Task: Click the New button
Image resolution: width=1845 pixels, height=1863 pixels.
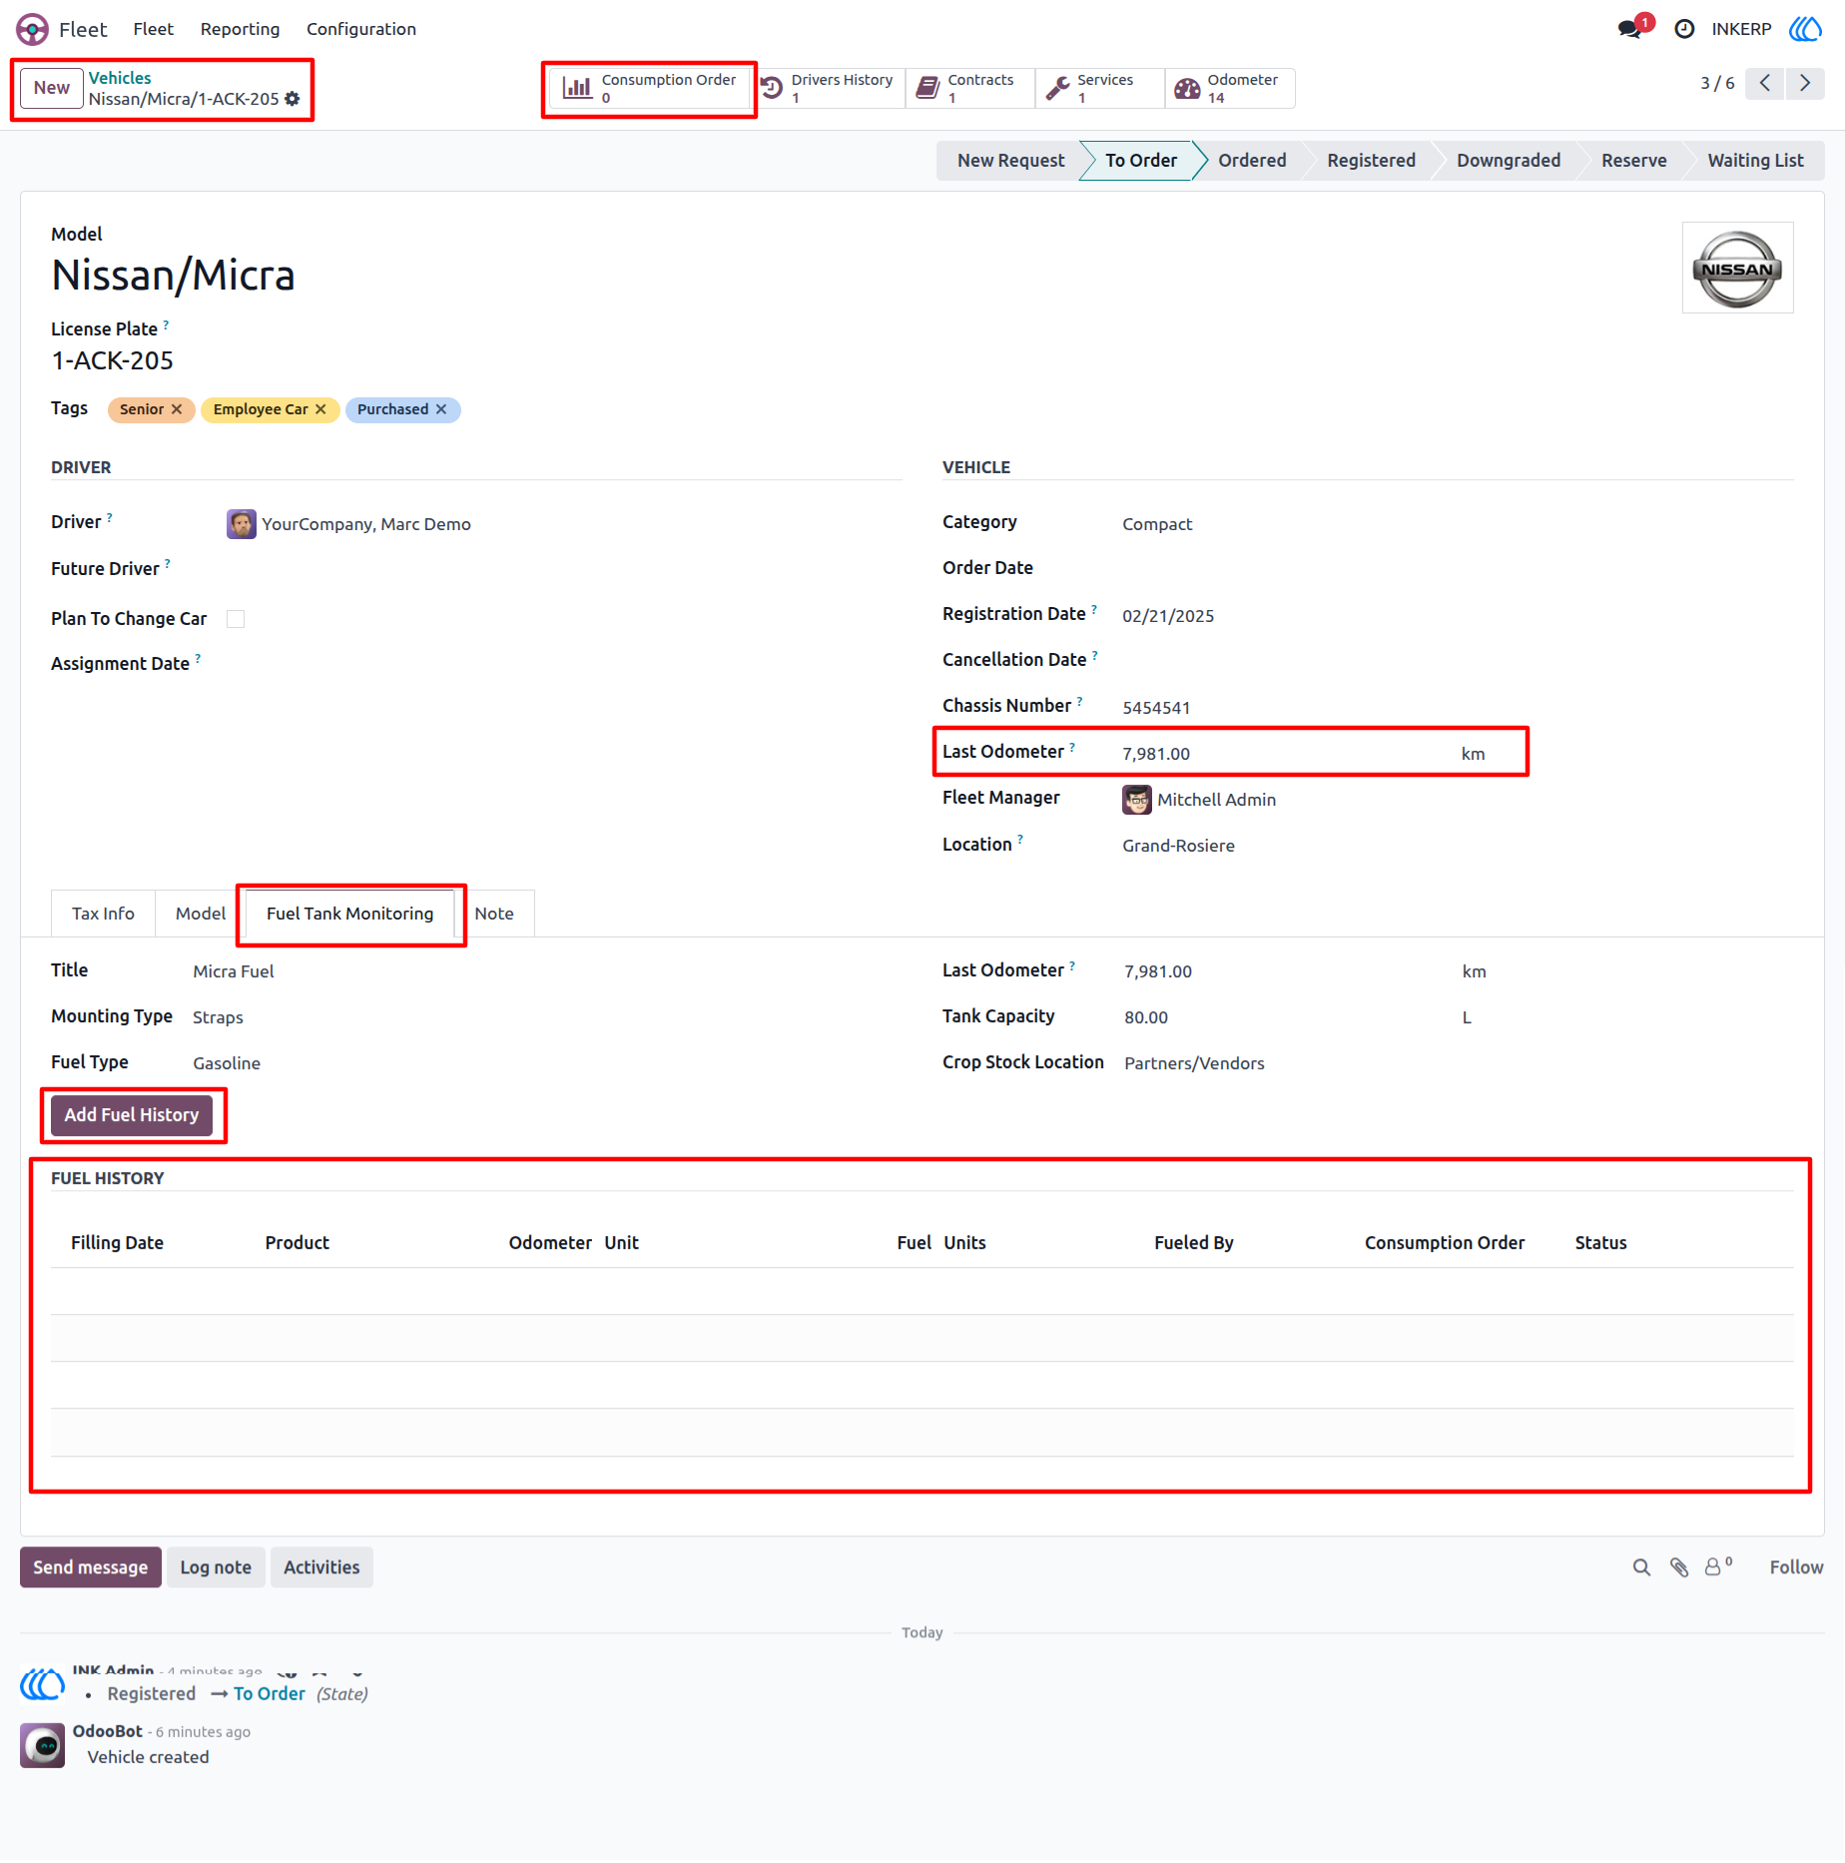Action: pos(52,88)
